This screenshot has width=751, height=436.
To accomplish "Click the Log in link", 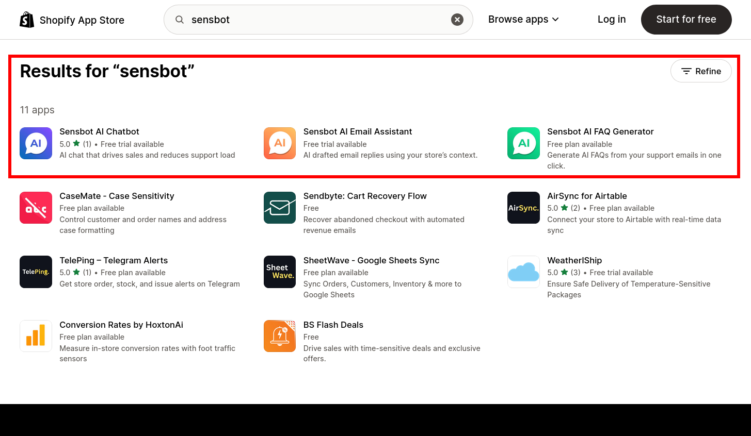I will (612, 20).
